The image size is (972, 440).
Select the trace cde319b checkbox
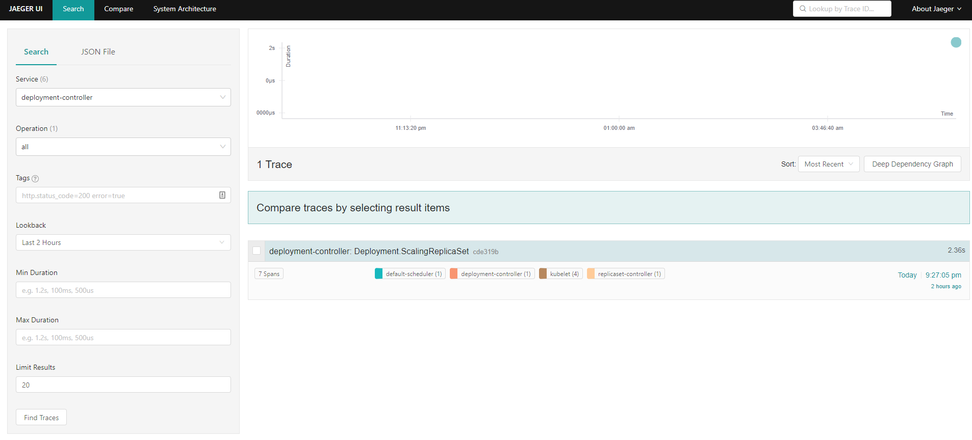257,251
